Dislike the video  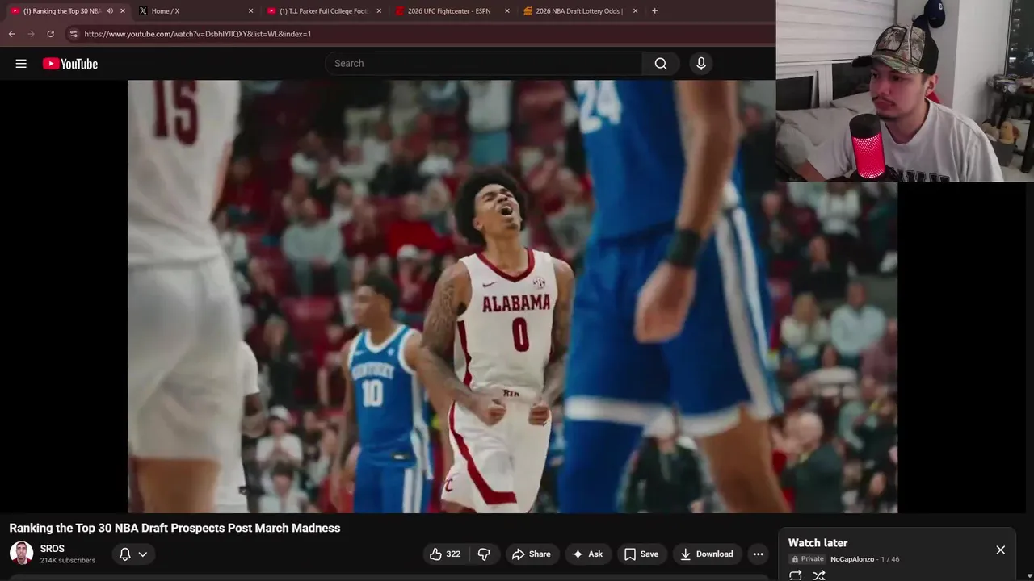click(x=484, y=554)
